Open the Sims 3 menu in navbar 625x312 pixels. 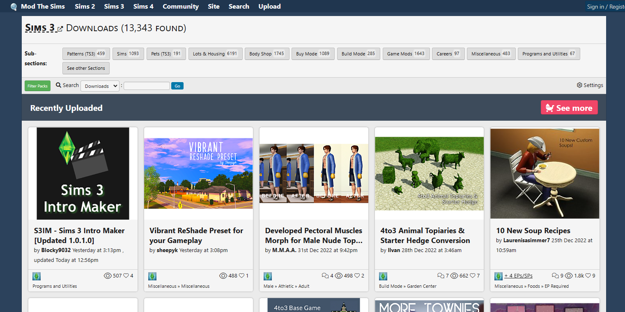(x=114, y=7)
